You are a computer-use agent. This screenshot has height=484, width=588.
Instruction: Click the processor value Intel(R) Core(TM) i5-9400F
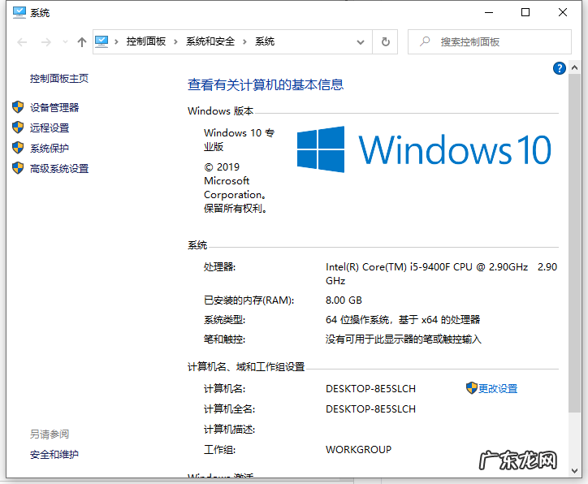tap(441, 274)
